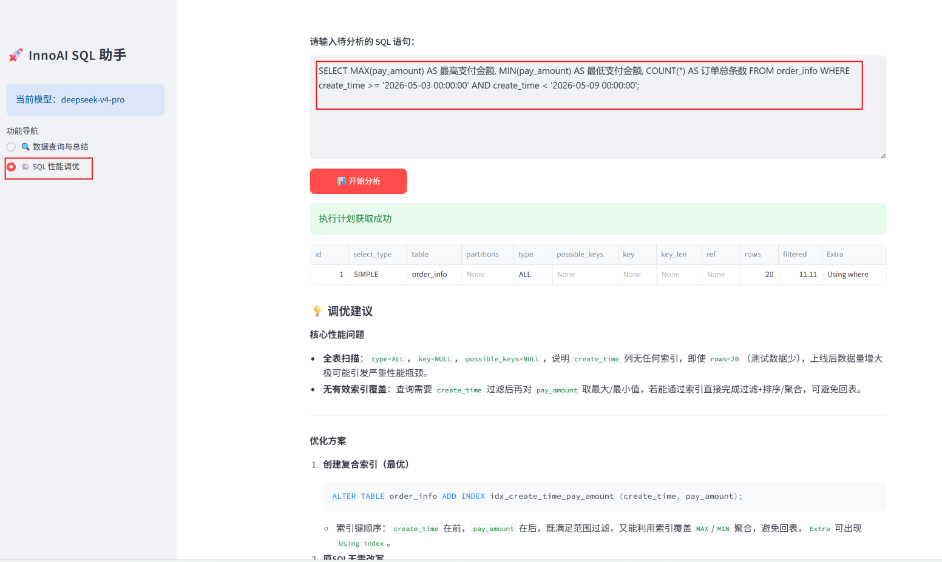Screen dimensions: 942x562
Task: Click the SIMPLE cell in the table
Action: click(378, 275)
